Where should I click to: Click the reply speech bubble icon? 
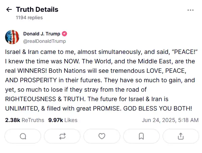[23, 136]
